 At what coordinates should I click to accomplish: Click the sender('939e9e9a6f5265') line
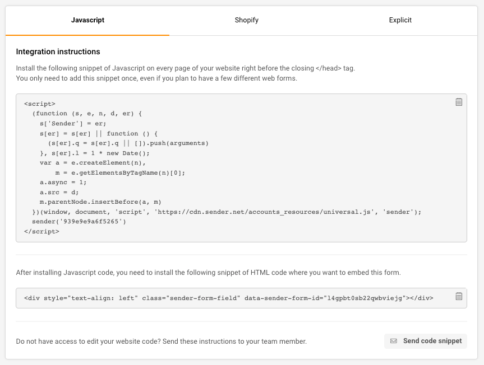tap(79, 222)
